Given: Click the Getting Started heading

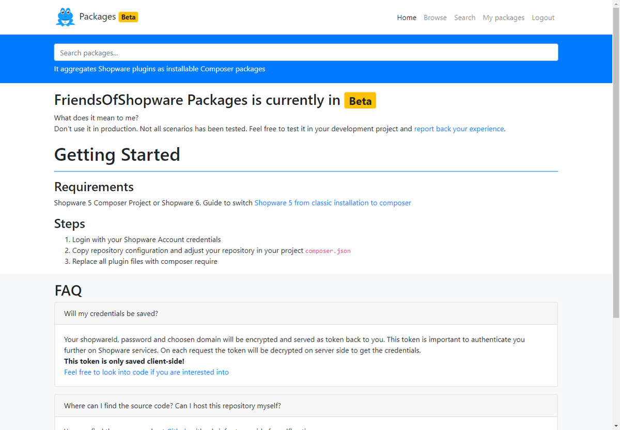Looking at the screenshot, I should (x=117, y=154).
